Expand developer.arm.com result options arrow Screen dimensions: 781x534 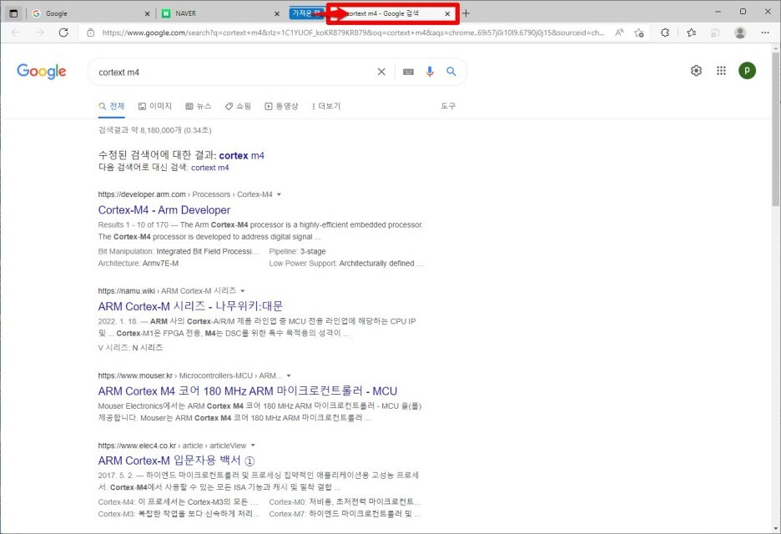tap(279, 194)
